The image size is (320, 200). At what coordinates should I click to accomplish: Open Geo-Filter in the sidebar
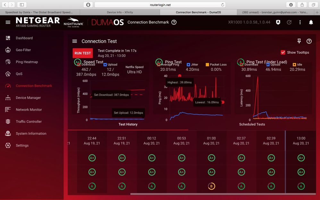click(23, 50)
